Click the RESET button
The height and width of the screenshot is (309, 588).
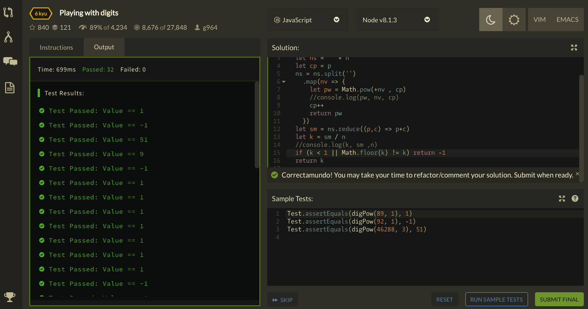[444, 300]
